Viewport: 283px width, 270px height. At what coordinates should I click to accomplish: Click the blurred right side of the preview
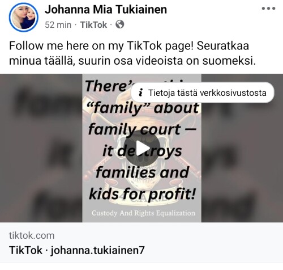(242, 148)
